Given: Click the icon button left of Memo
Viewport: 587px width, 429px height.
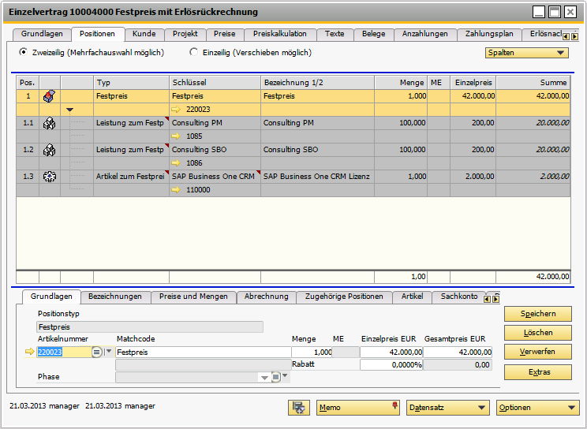Looking at the screenshot, I should pos(299,408).
